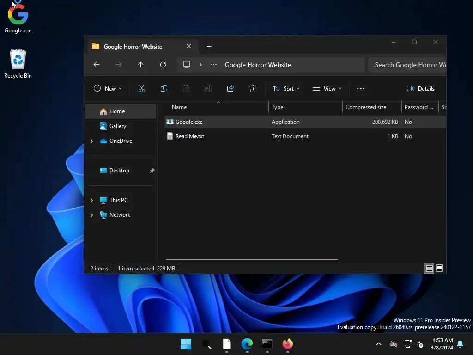Sort by the Type column header
The height and width of the screenshot is (355, 473).
coord(305,107)
